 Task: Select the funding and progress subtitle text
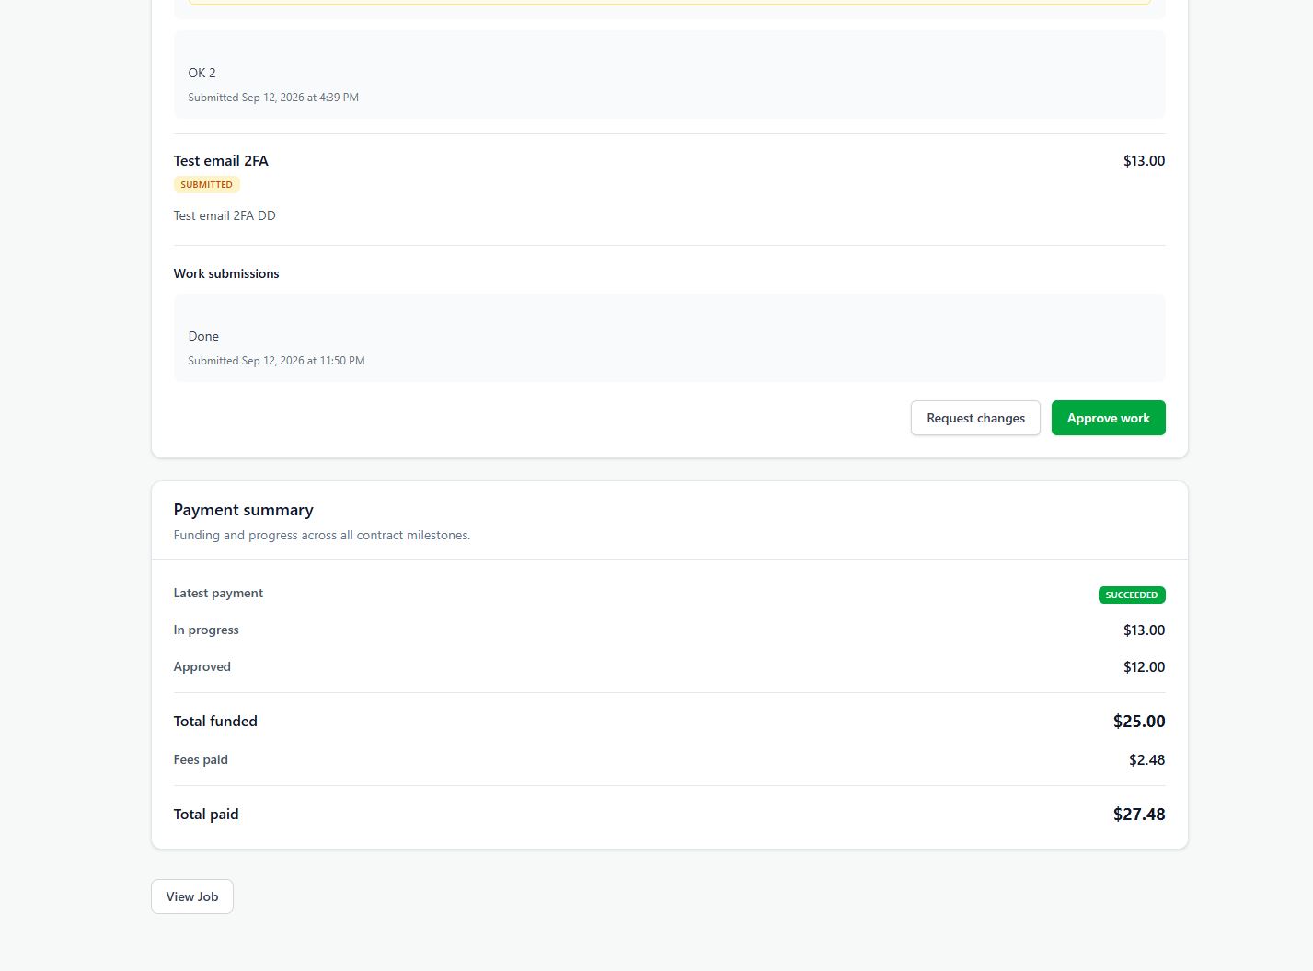click(322, 535)
